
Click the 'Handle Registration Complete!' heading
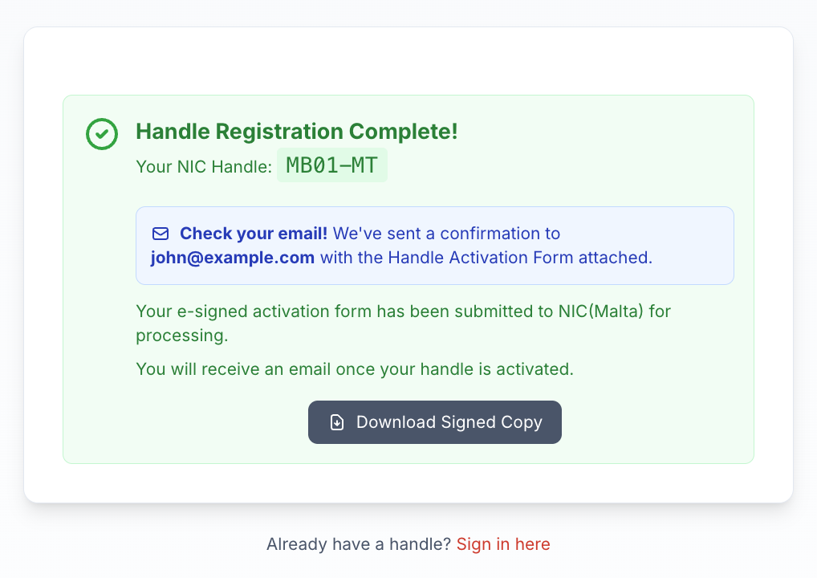pos(297,132)
